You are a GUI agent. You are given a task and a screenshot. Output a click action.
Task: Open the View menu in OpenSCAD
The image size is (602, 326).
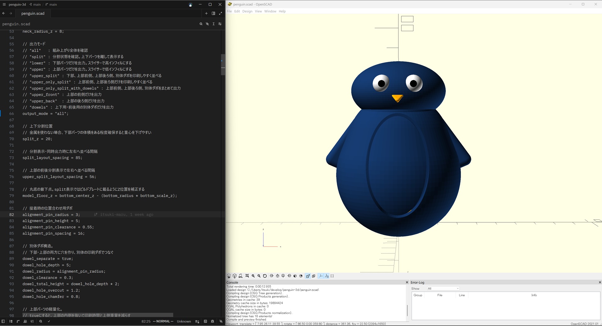258,11
